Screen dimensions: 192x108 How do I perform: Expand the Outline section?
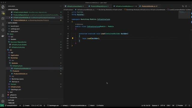pyautogui.click(x=11, y=100)
